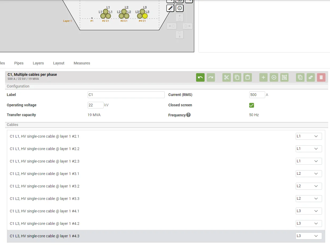The height and width of the screenshot is (245, 330).
Task: Click the Label input field
Action: [126, 95]
